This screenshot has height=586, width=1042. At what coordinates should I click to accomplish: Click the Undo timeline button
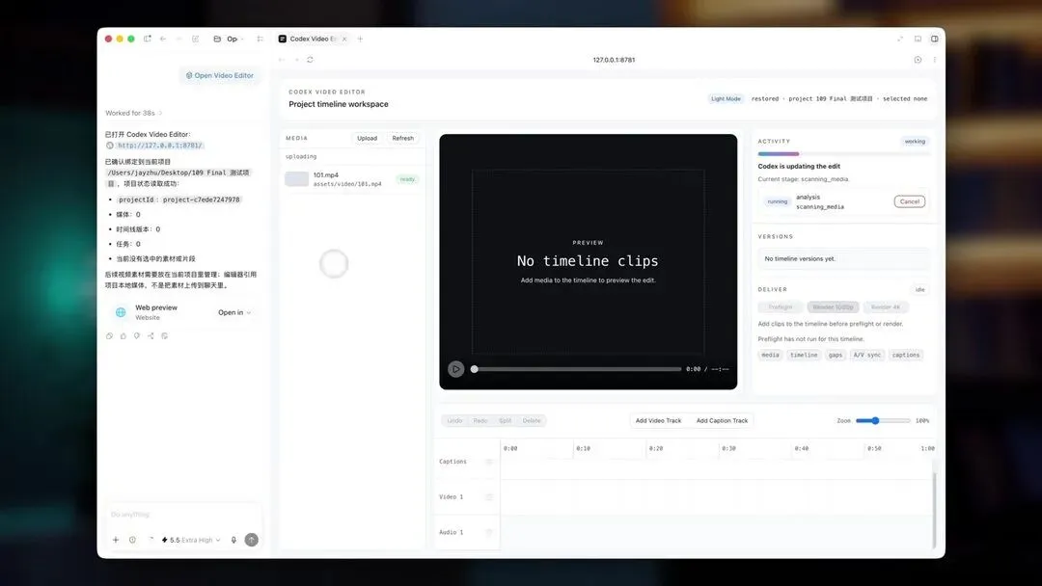coord(454,421)
